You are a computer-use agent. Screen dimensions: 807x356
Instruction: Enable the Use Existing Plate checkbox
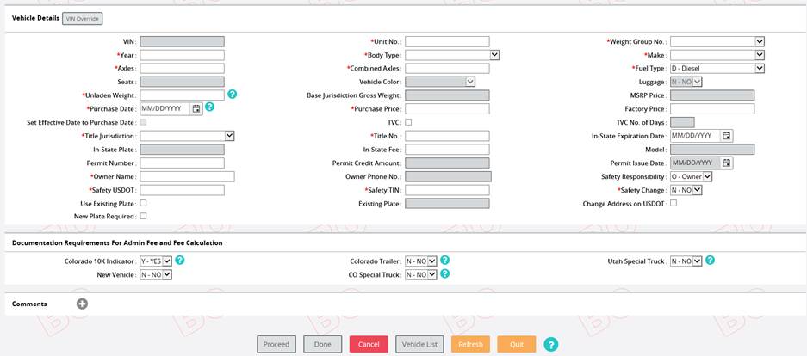tap(143, 204)
